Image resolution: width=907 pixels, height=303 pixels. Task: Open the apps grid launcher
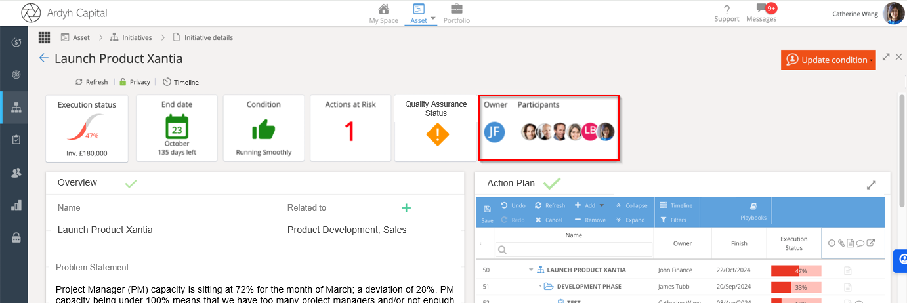(x=44, y=37)
